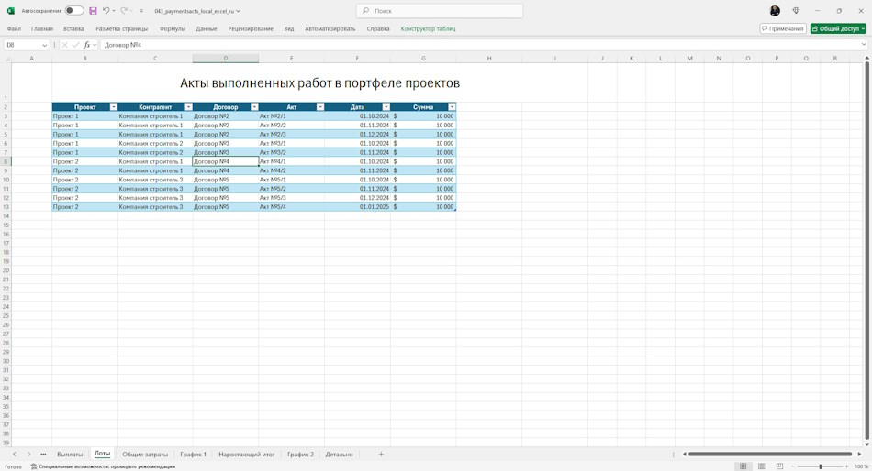
Task: Undo the last action
Action: point(106,11)
